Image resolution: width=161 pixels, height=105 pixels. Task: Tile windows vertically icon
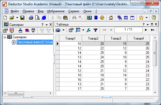[x=132, y=18]
